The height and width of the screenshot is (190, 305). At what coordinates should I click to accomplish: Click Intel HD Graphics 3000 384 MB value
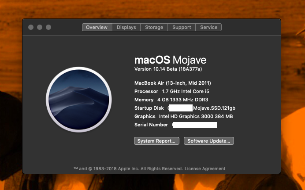(x=196, y=116)
